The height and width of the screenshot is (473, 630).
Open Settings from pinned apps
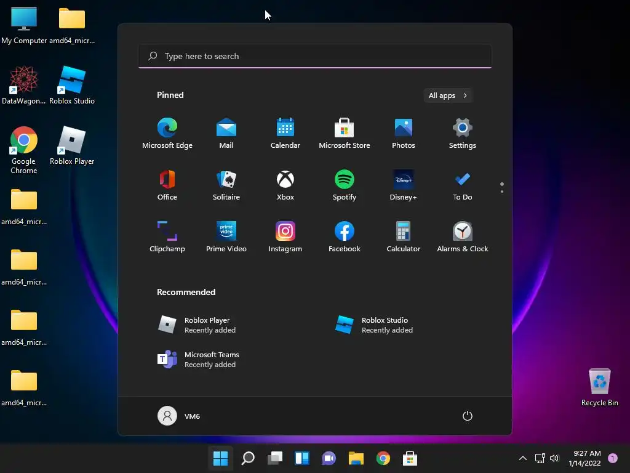coord(463,134)
